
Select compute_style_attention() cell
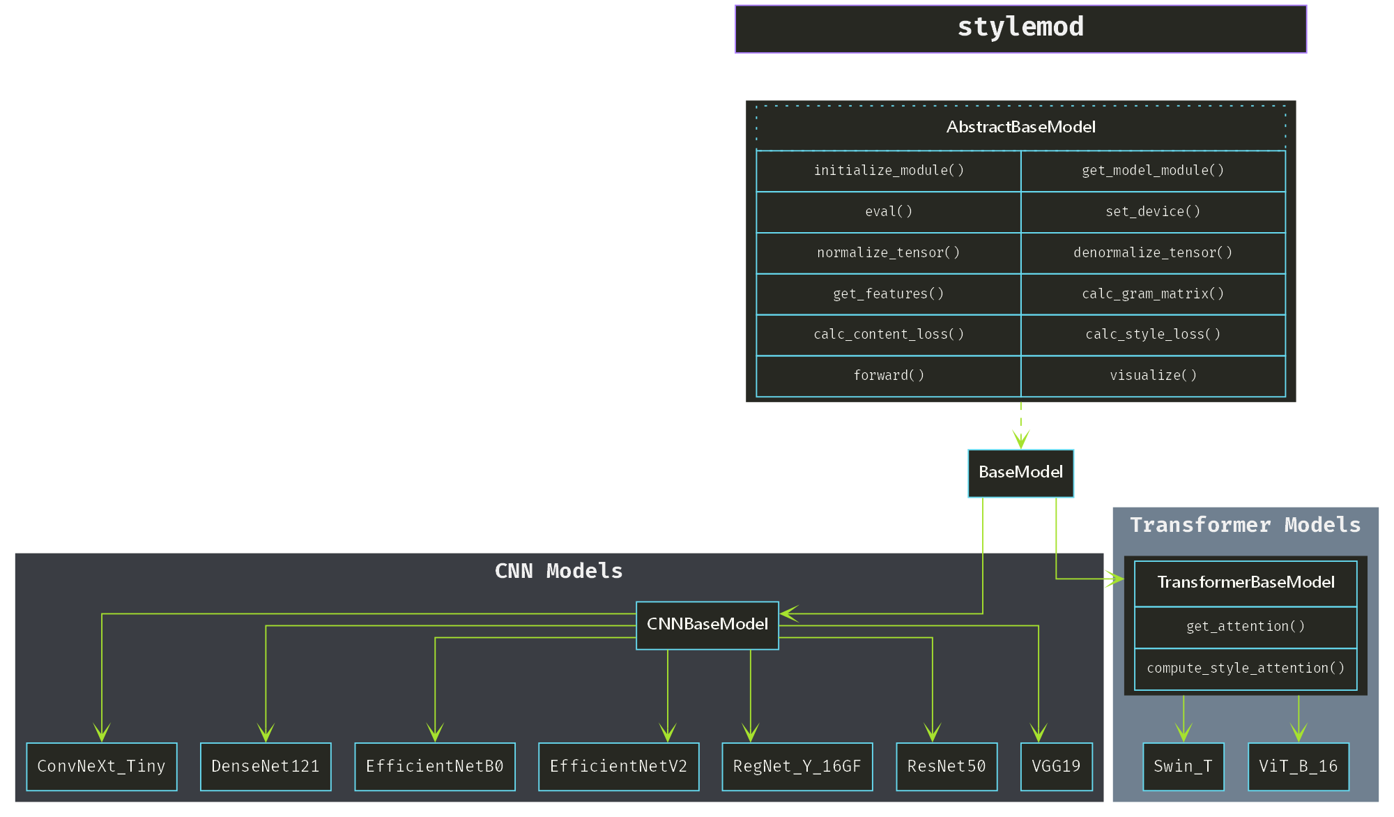click(x=1246, y=669)
